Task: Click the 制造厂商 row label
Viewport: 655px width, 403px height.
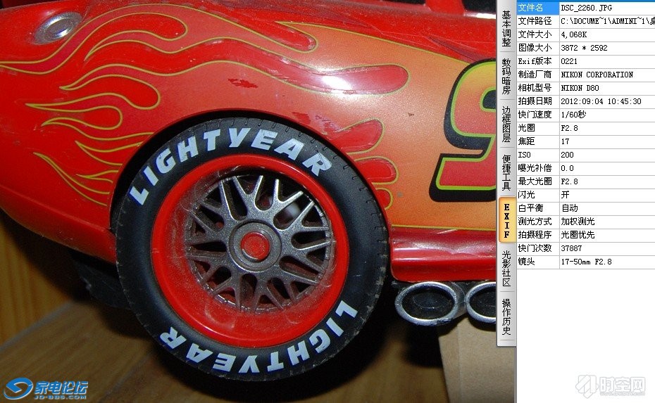Action: coord(535,75)
